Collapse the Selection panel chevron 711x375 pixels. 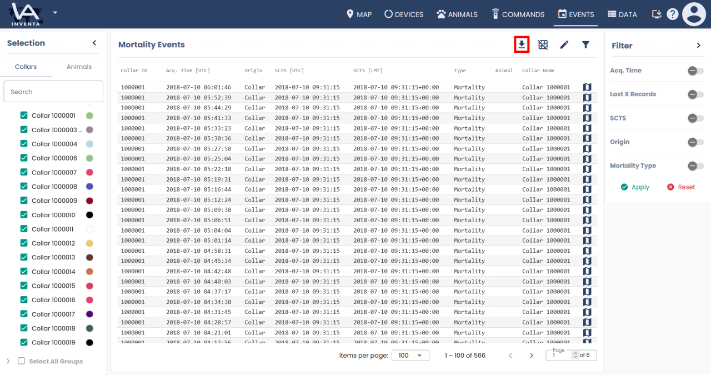pyautogui.click(x=94, y=43)
